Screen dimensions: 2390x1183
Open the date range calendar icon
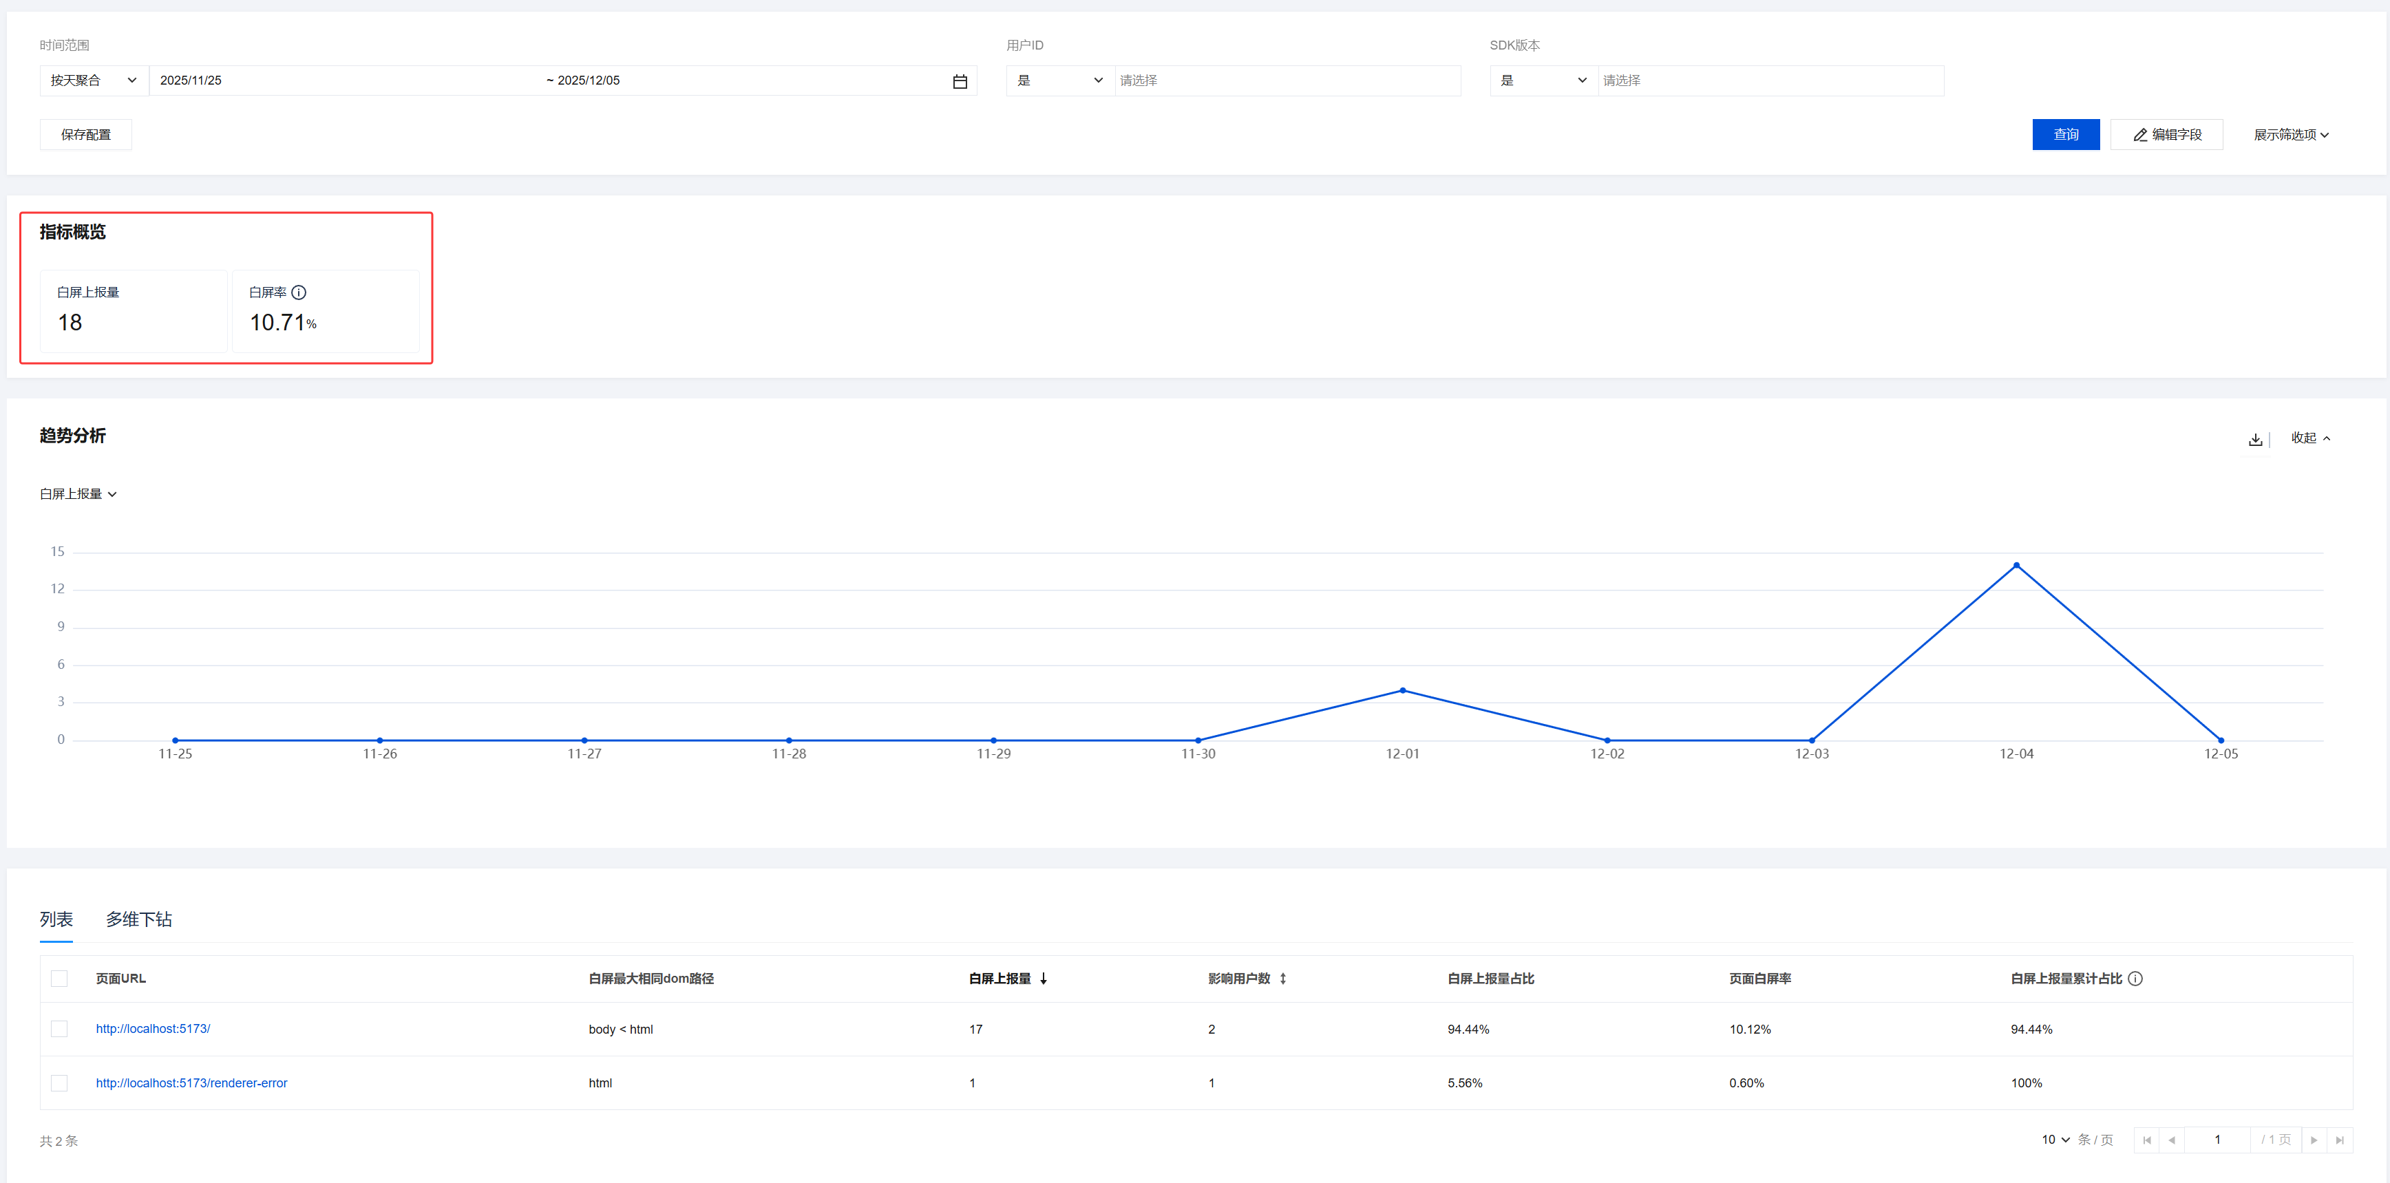pos(960,82)
